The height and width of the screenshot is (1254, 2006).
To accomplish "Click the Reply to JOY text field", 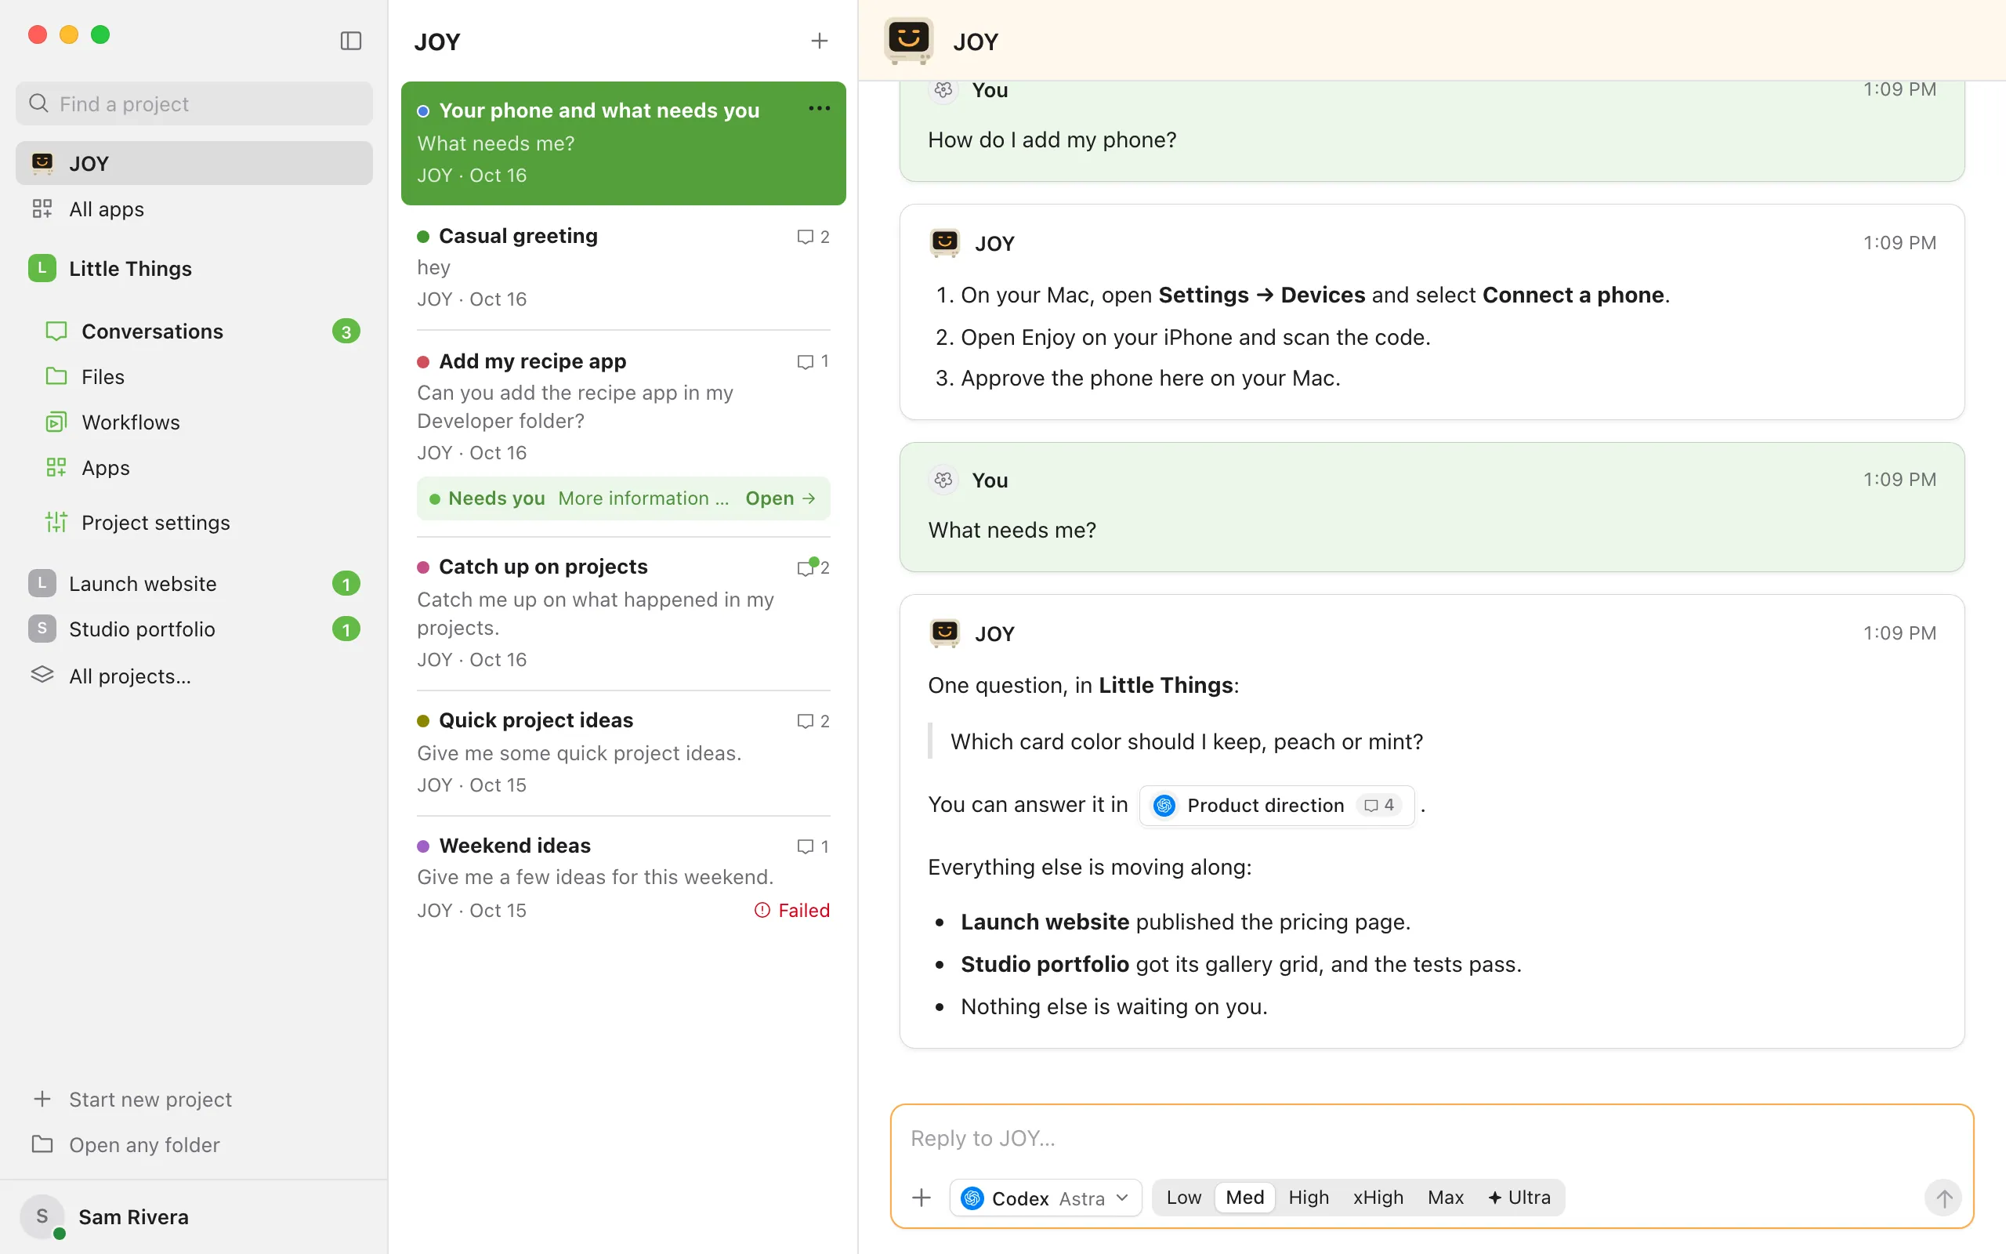I will pos(1431,1138).
